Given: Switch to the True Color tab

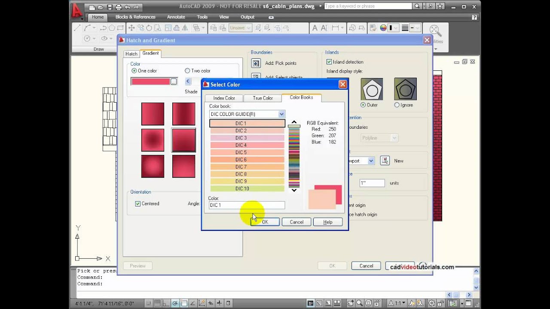Looking at the screenshot, I should point(263,98).
